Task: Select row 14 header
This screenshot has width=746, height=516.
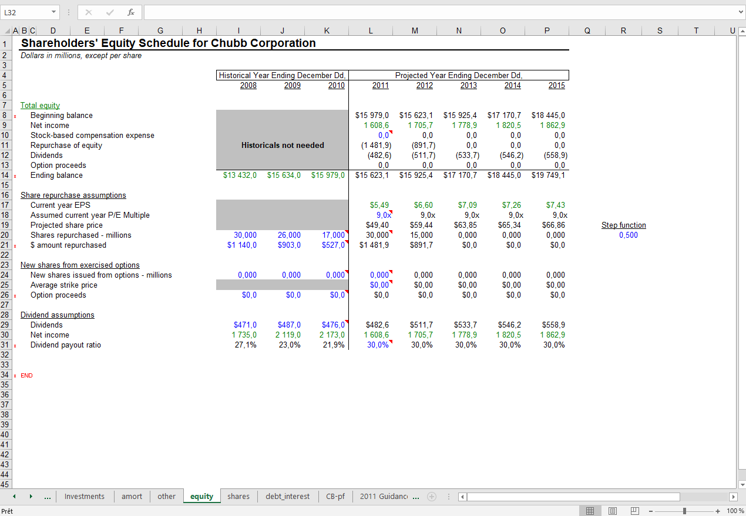Action: (5, 176)
